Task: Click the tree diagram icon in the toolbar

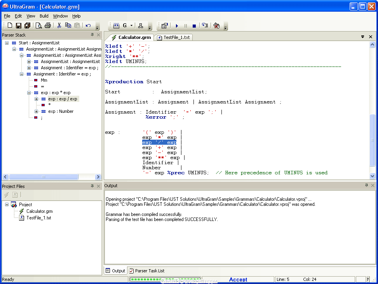Action: (x=141, y=25)
